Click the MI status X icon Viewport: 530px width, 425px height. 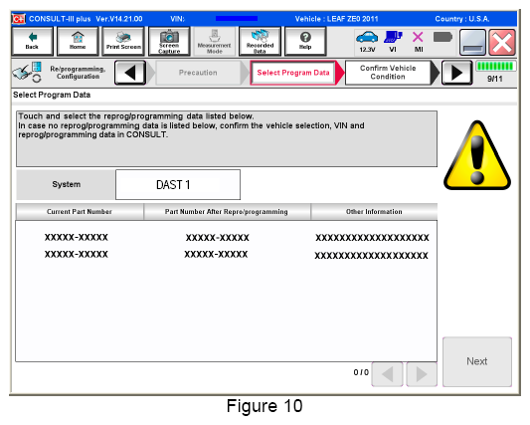(x=418, y=41)
